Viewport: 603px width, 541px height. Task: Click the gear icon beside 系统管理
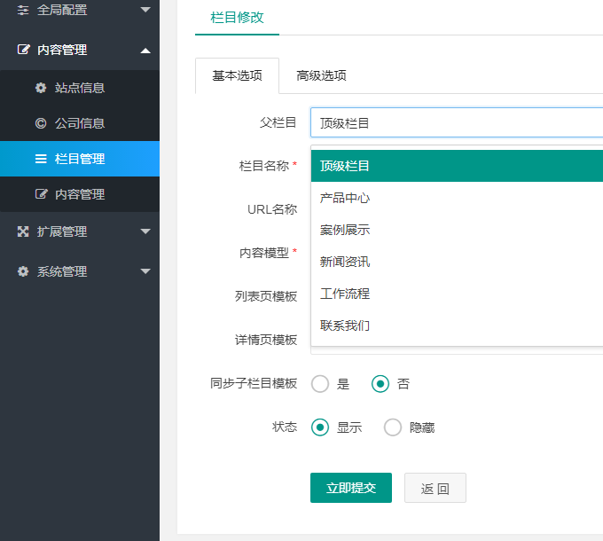tap(24, 271)
